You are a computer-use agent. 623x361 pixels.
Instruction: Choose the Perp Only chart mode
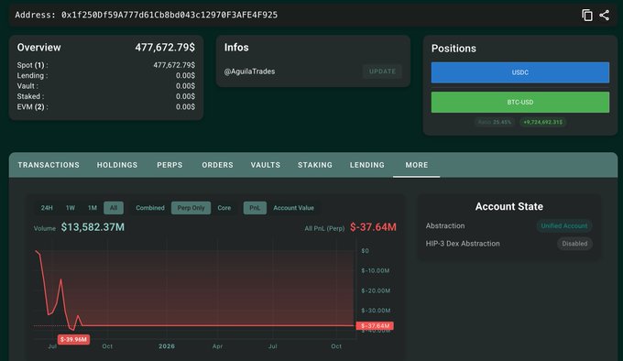click(x=191, y=208)
